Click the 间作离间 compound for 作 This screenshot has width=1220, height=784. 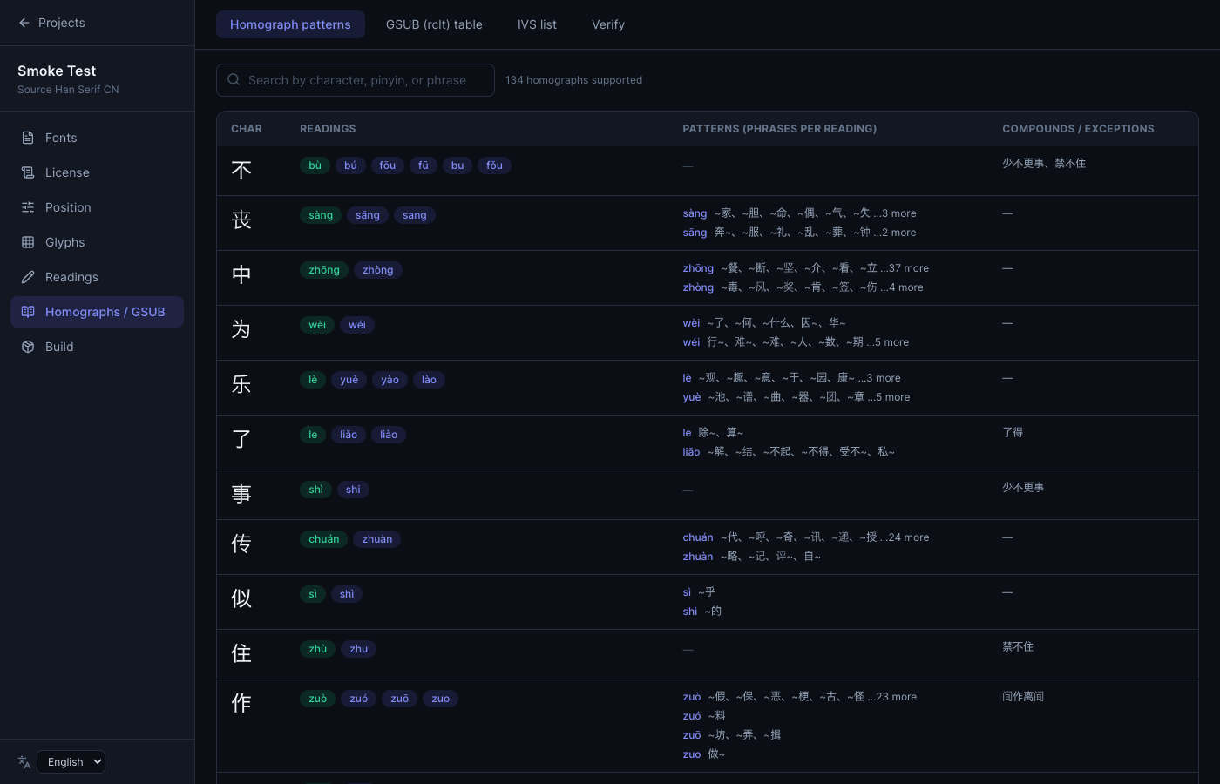click(x=1023, y=697)
